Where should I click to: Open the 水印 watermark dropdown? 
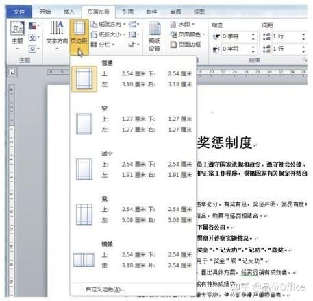click(182, 24)
